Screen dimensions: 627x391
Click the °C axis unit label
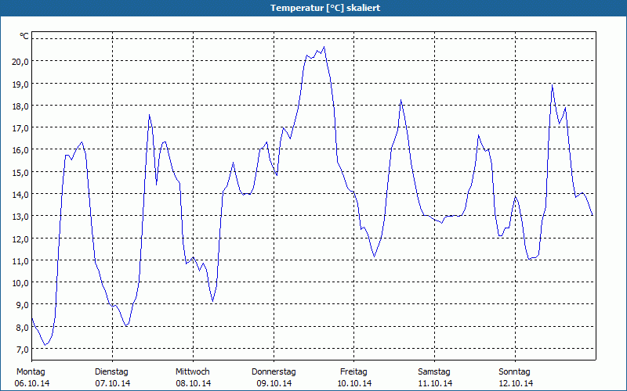click(x=24, y=36)
